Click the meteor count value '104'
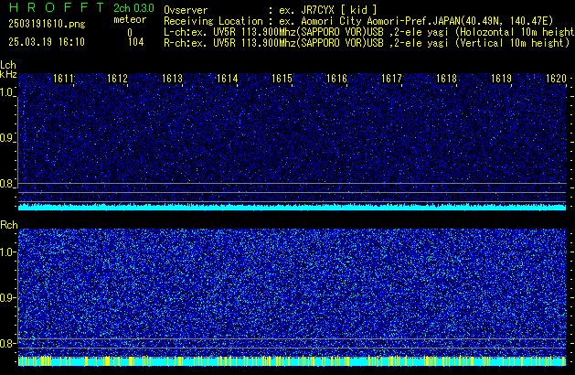 click(135, 42)
